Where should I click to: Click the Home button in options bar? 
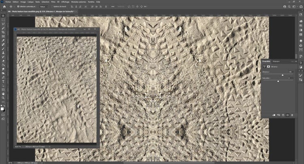click(x=4, y=6)
